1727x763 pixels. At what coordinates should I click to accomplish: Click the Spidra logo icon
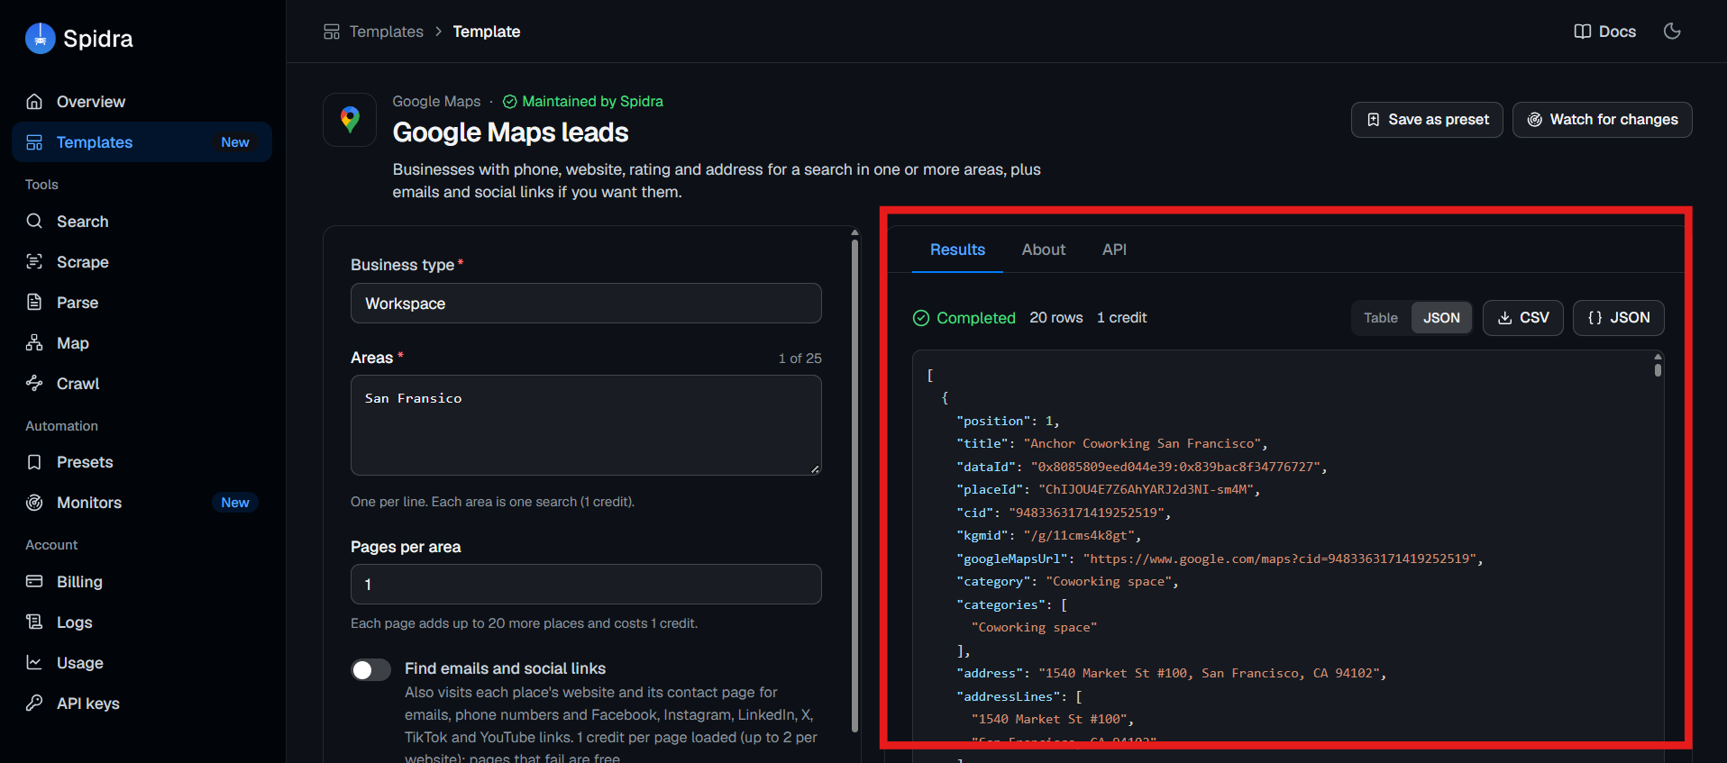40,38
